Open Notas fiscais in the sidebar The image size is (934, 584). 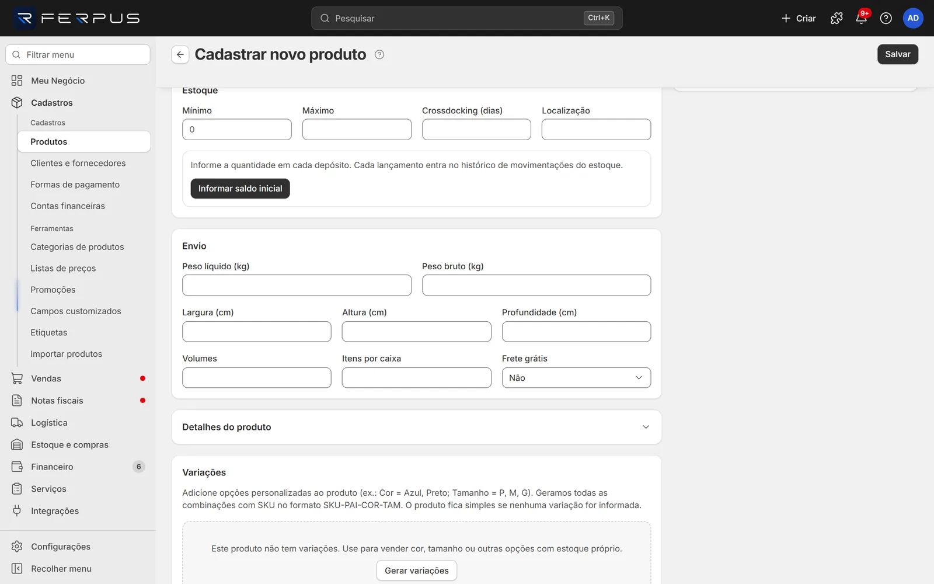[78, 401]
